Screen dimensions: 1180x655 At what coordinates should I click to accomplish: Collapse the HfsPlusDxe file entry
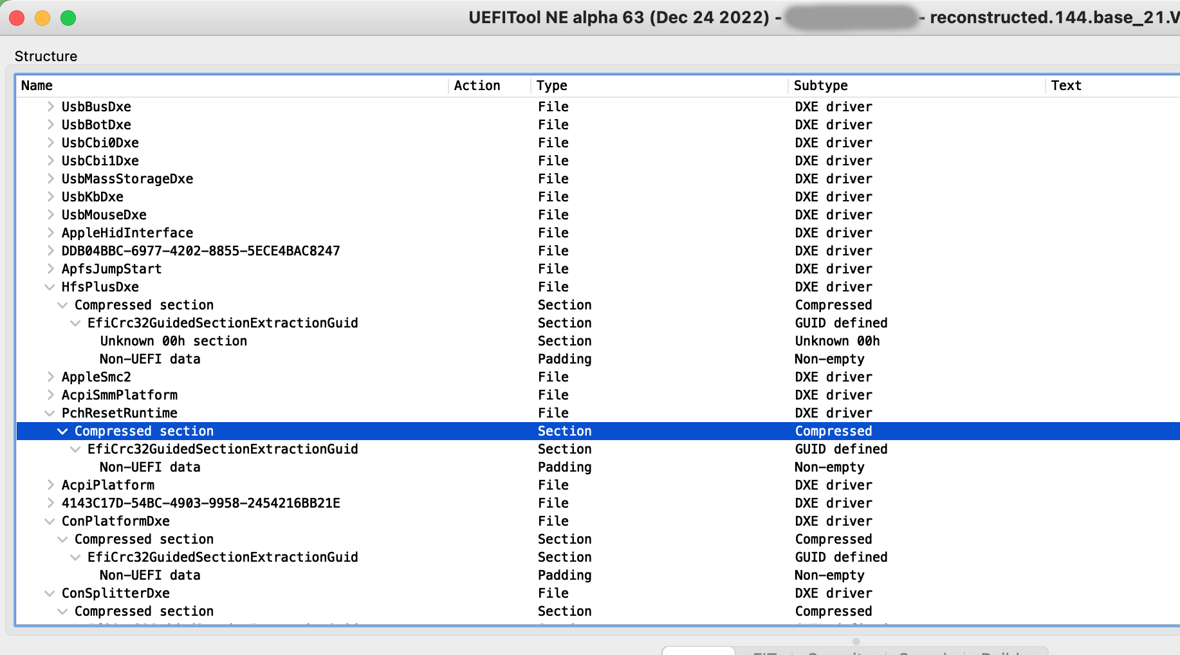click(50, 286)
